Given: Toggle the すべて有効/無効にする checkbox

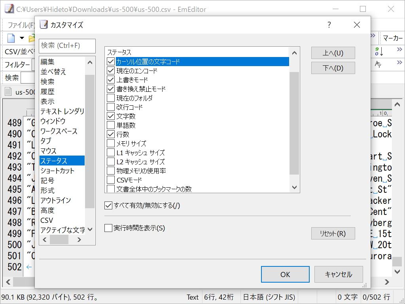Looking at the screenshot, I should [109, 205].
